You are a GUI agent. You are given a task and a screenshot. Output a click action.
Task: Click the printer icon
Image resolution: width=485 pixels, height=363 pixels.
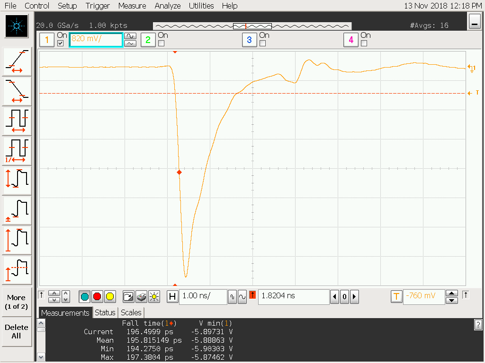(x=141, y=297)
